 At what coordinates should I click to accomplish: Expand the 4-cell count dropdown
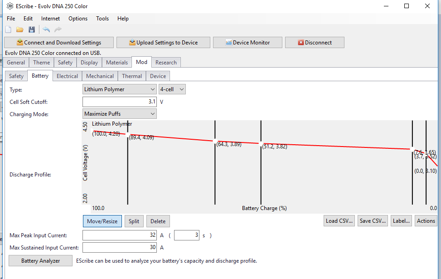pyautogui.click(x=172, y=89)
